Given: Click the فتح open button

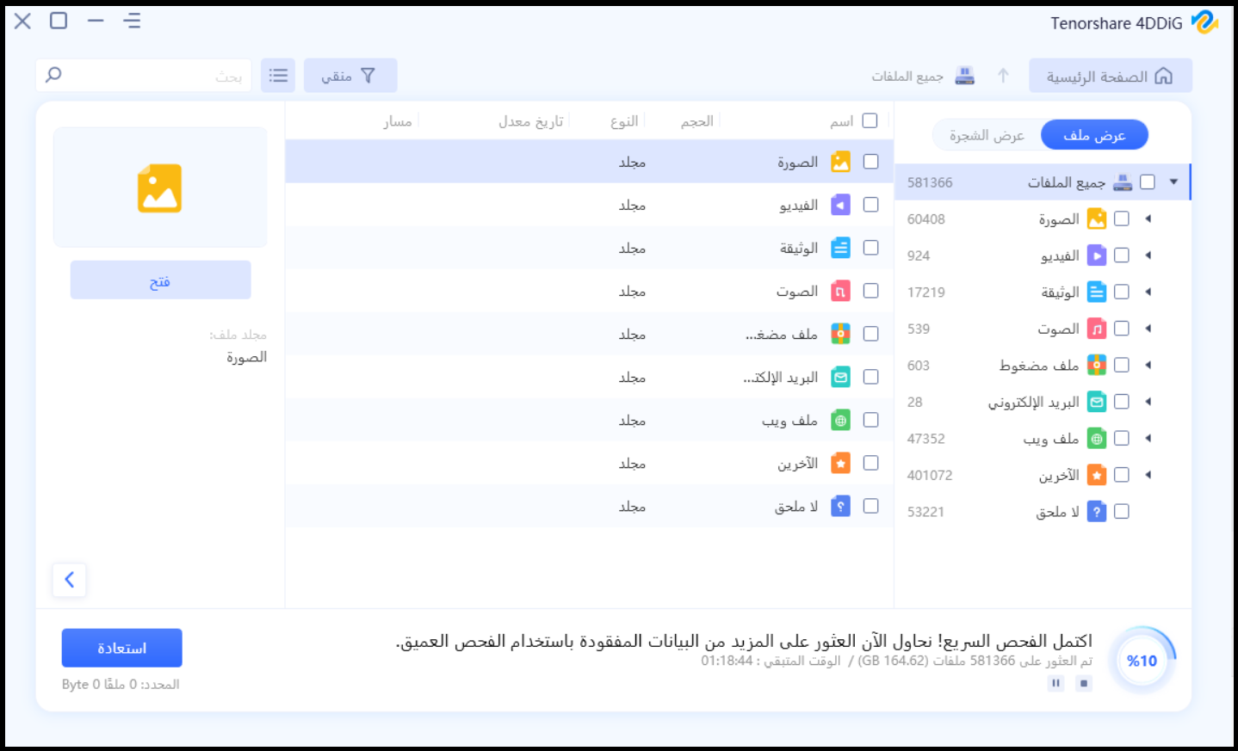Looking at the screenshot, I should pos(160,280).
